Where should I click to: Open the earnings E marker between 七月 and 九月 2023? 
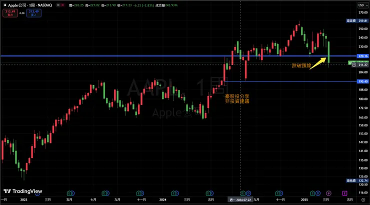pos(104,193)
